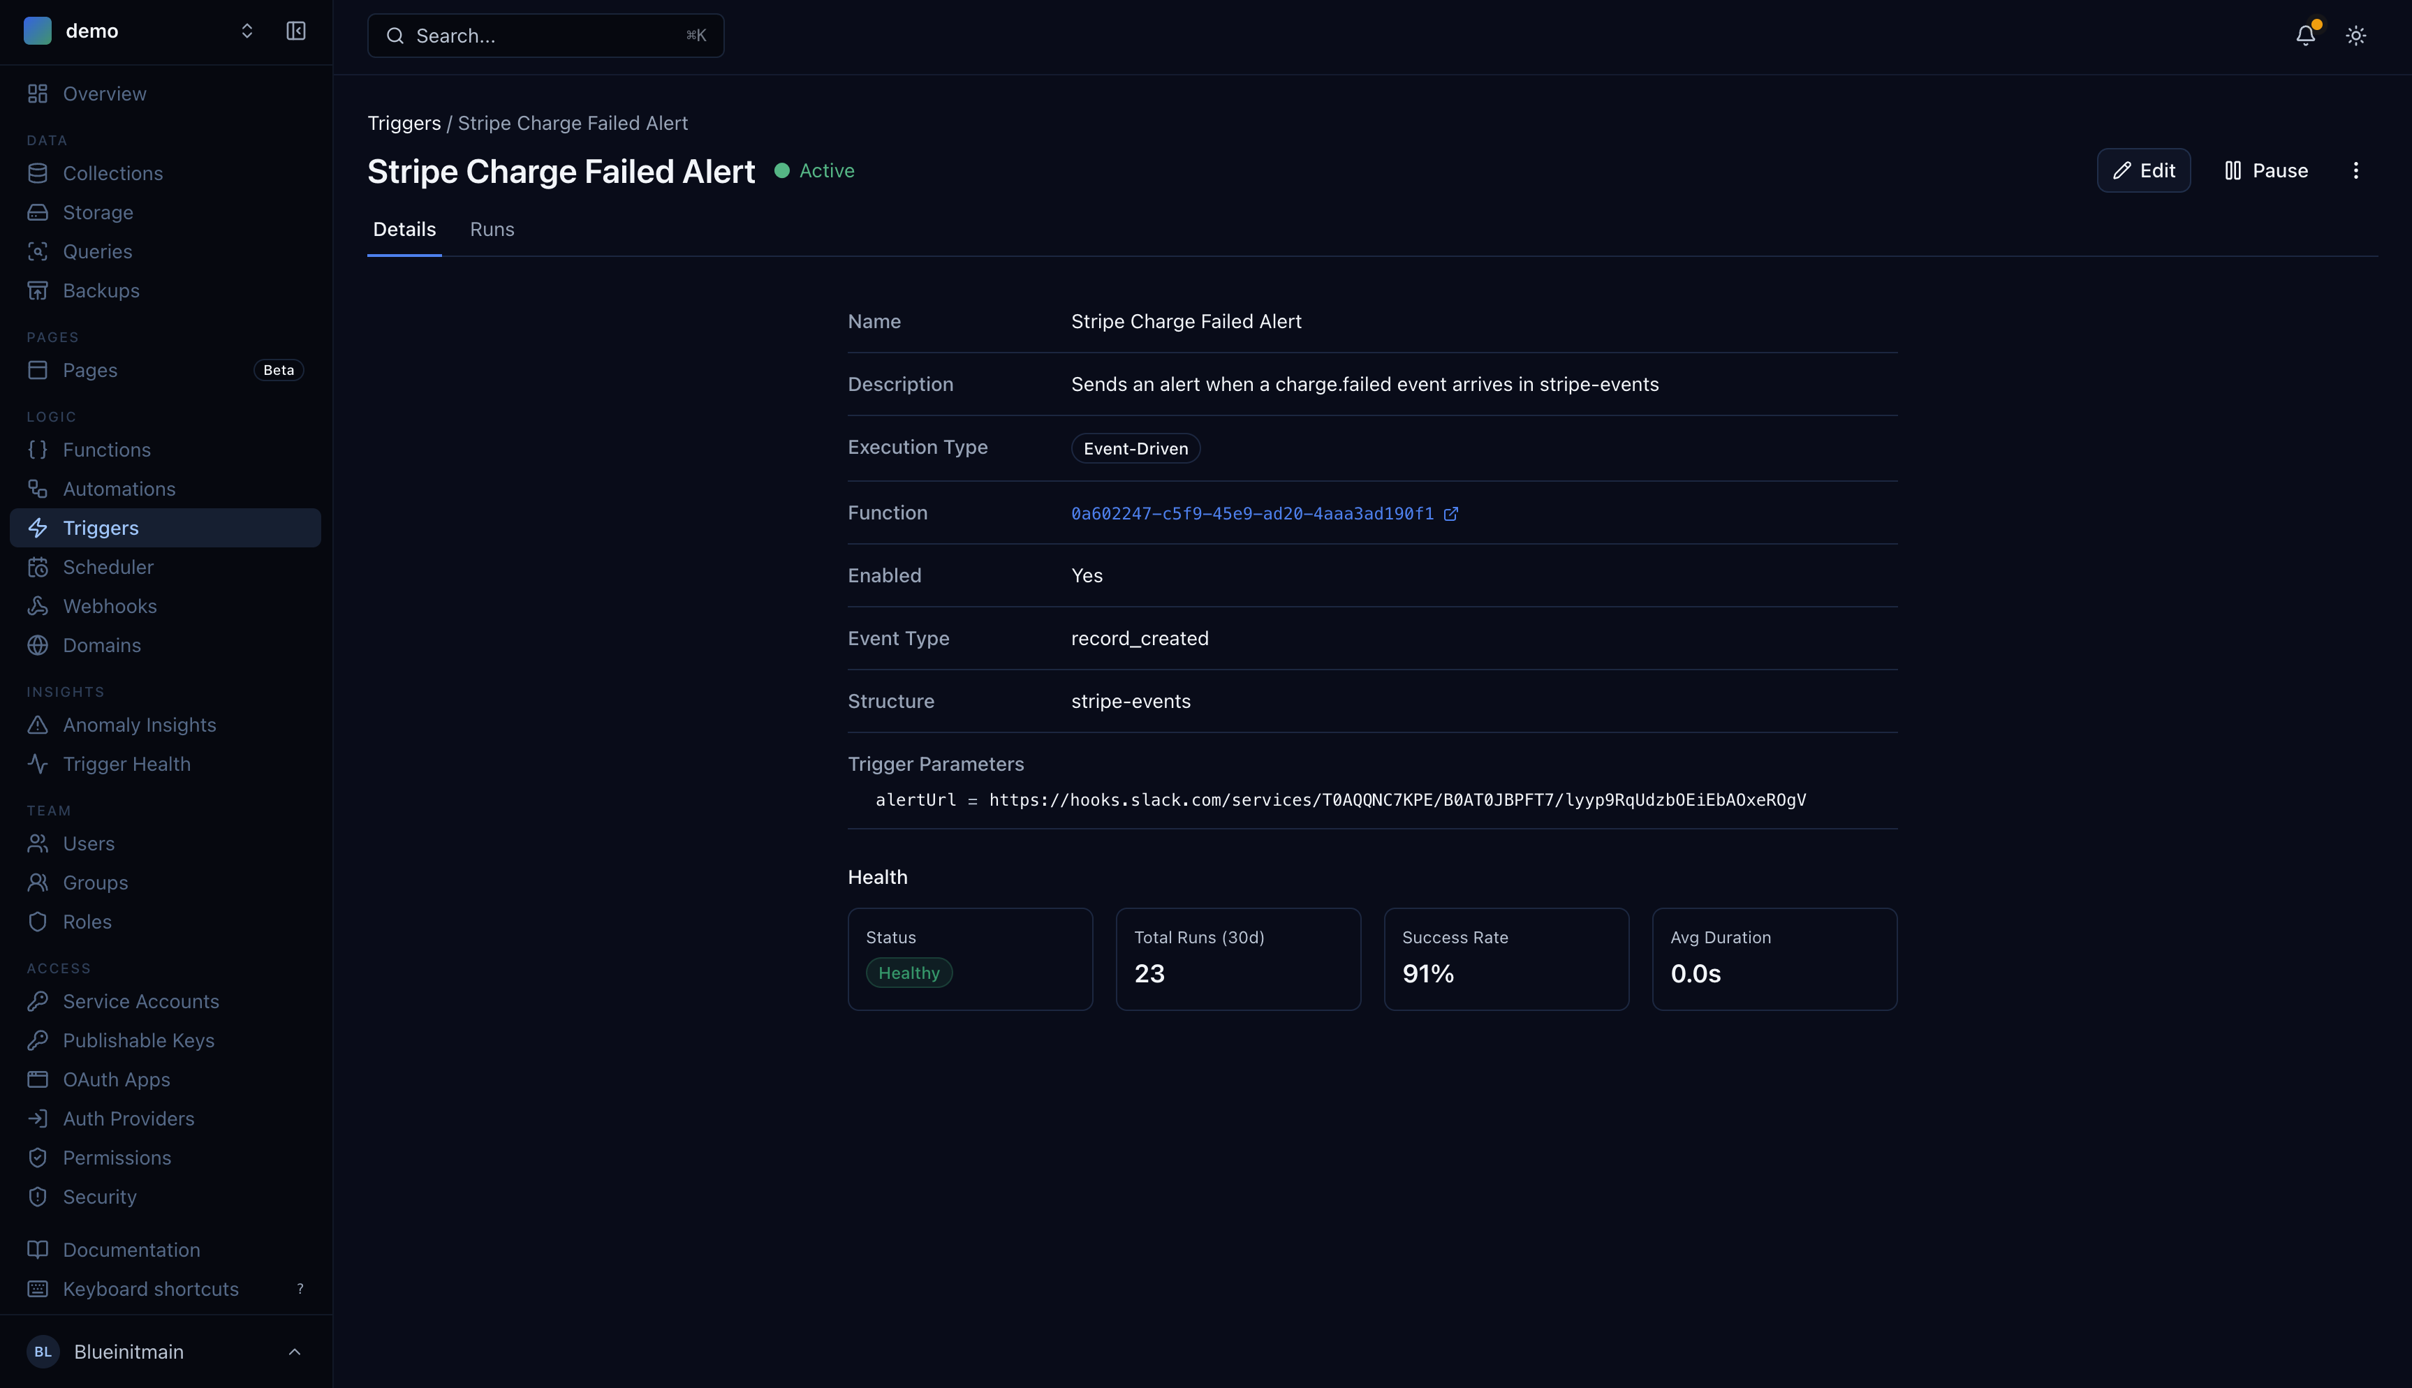Open the three-dot overflow menu
The height and width of the screenshot is (1388, 2412).
point(2355,170)
